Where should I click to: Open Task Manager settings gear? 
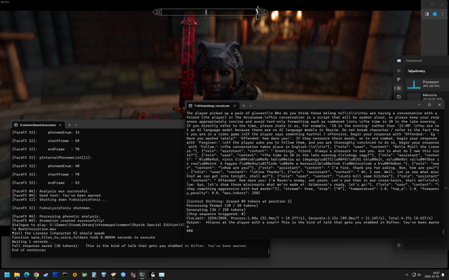[399, 245]
